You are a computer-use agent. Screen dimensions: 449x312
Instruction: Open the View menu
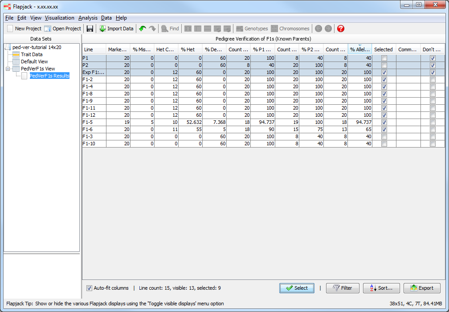tap(36, 18)
